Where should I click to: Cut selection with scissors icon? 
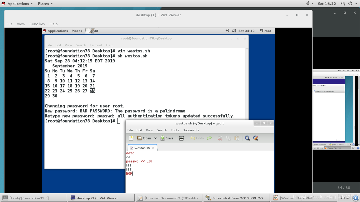(x=220, y=138)
